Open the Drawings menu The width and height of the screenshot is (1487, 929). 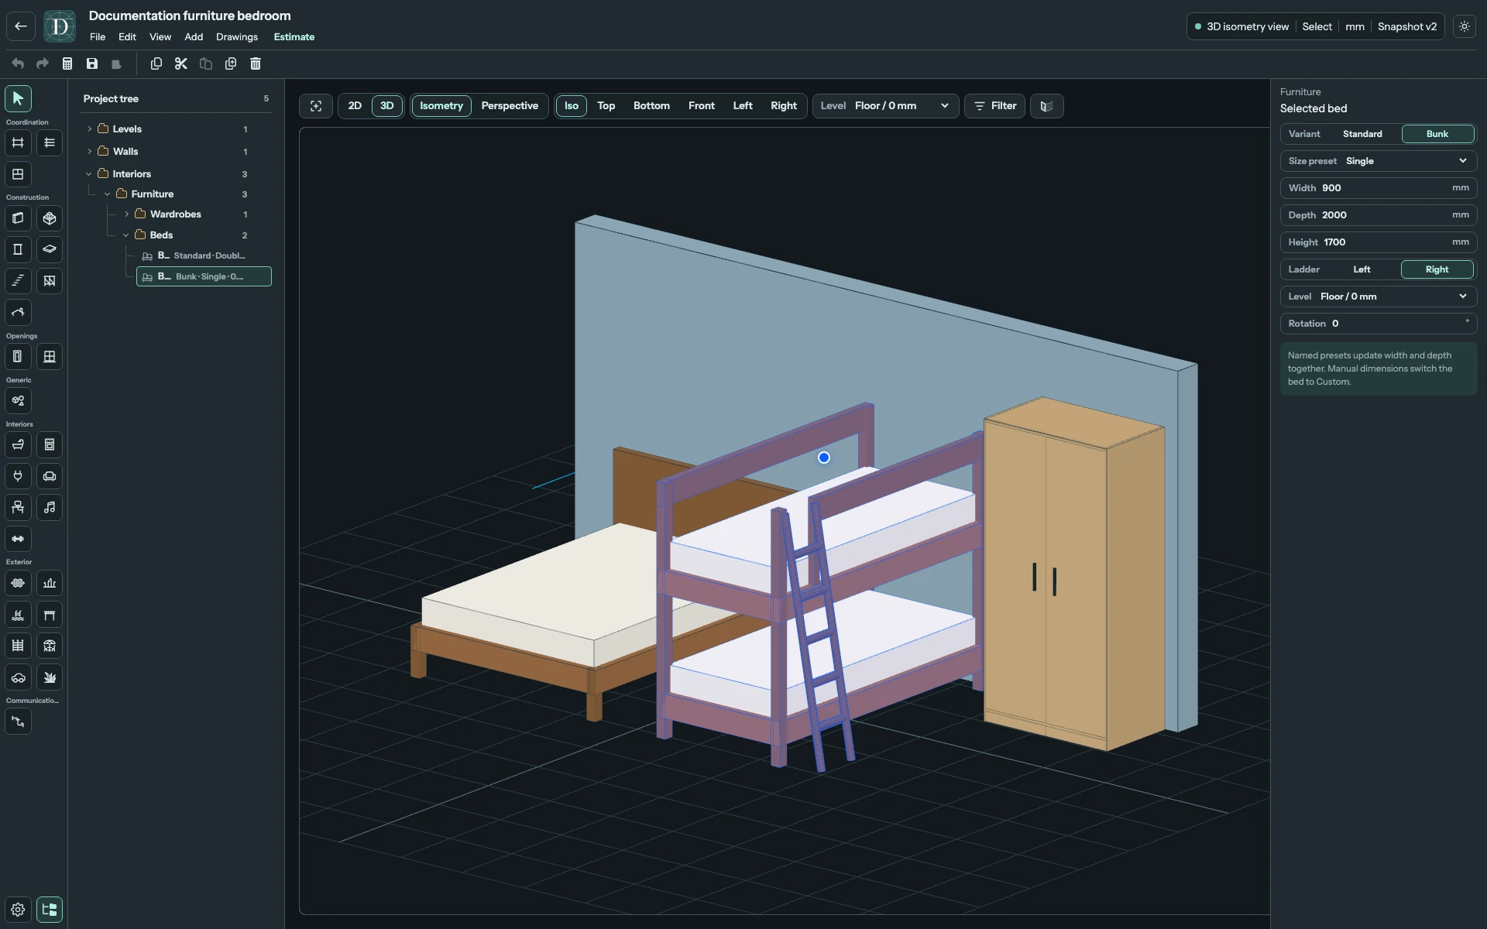pyautogui.click(x=237, y=37)
